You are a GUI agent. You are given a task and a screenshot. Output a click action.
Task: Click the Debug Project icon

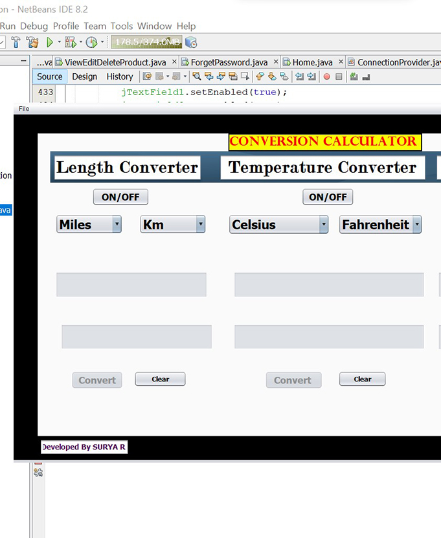point(71,43)
